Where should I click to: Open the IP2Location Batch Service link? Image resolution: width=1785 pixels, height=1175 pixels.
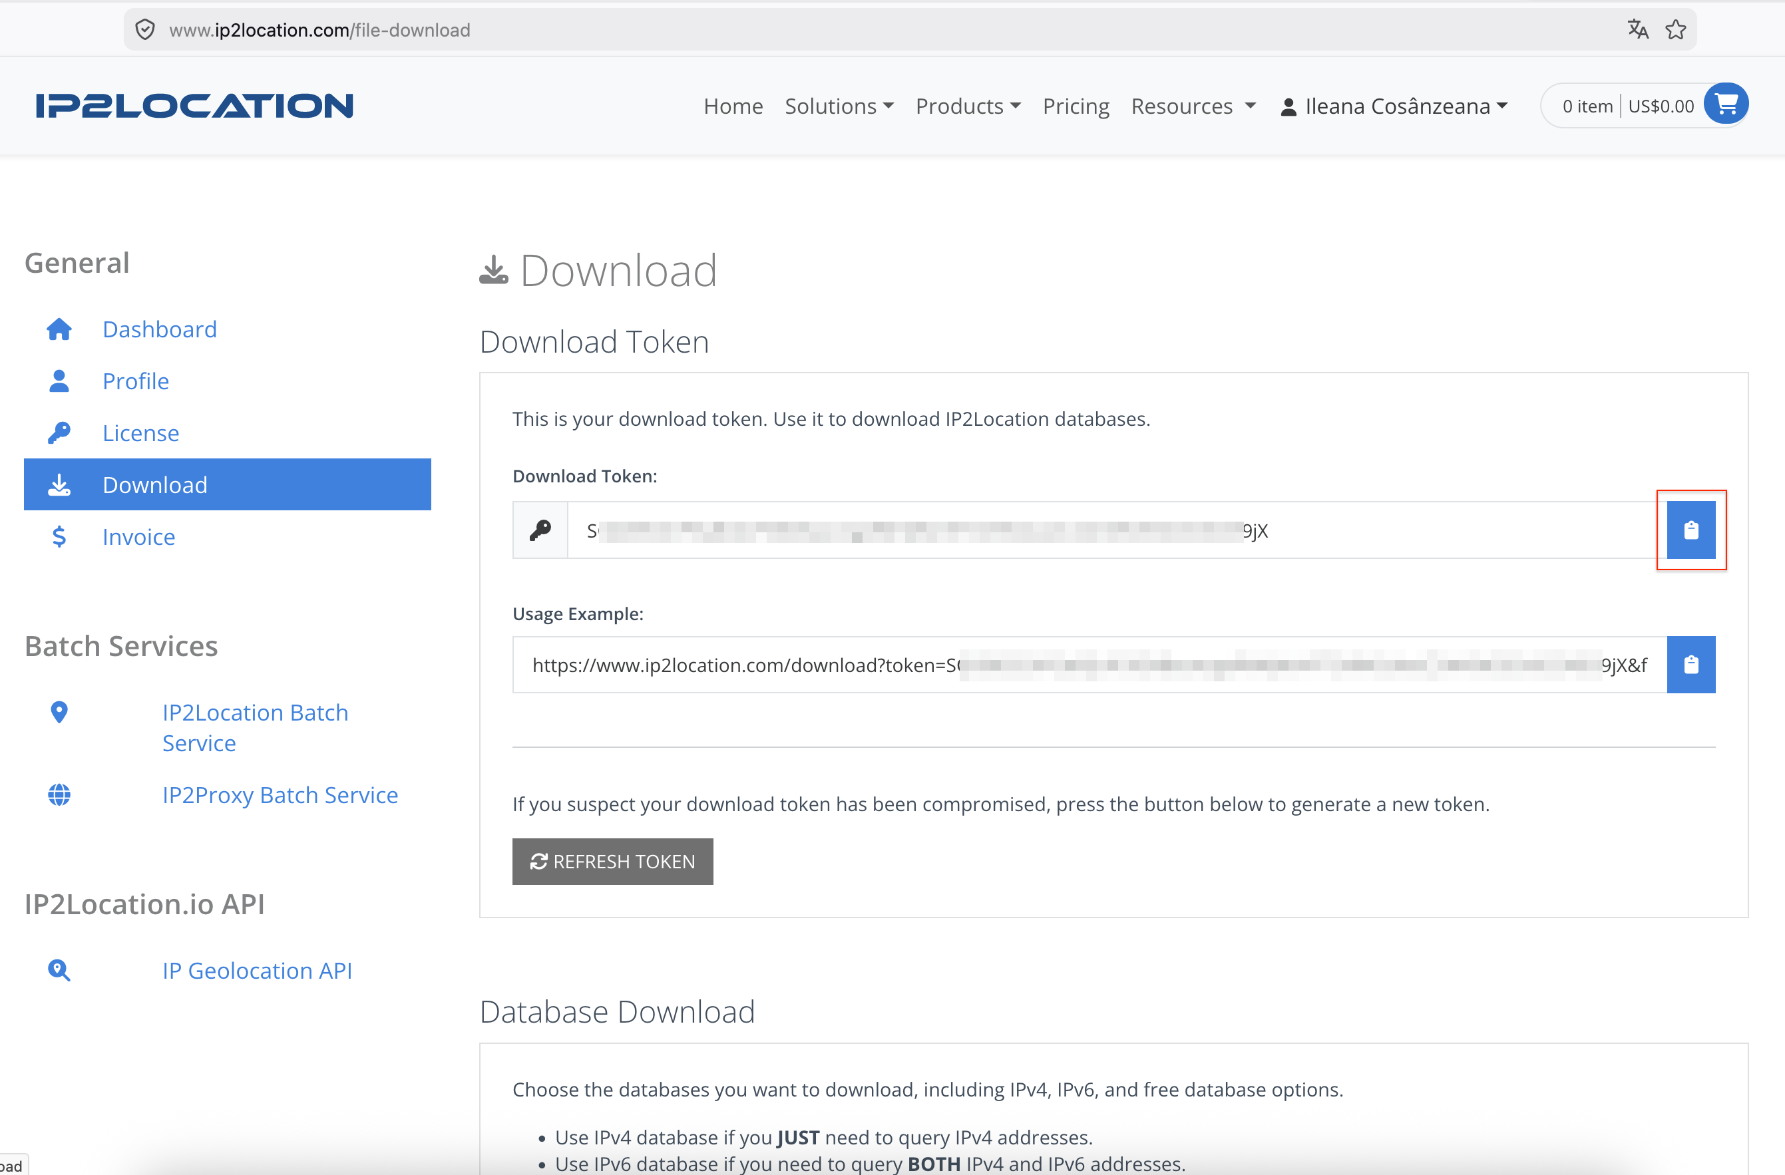255,727
